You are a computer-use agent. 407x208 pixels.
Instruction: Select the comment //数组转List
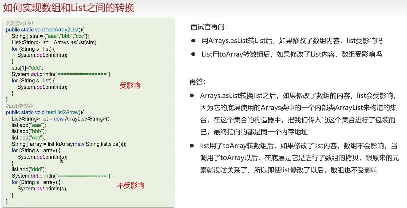(x=19, y=23)
